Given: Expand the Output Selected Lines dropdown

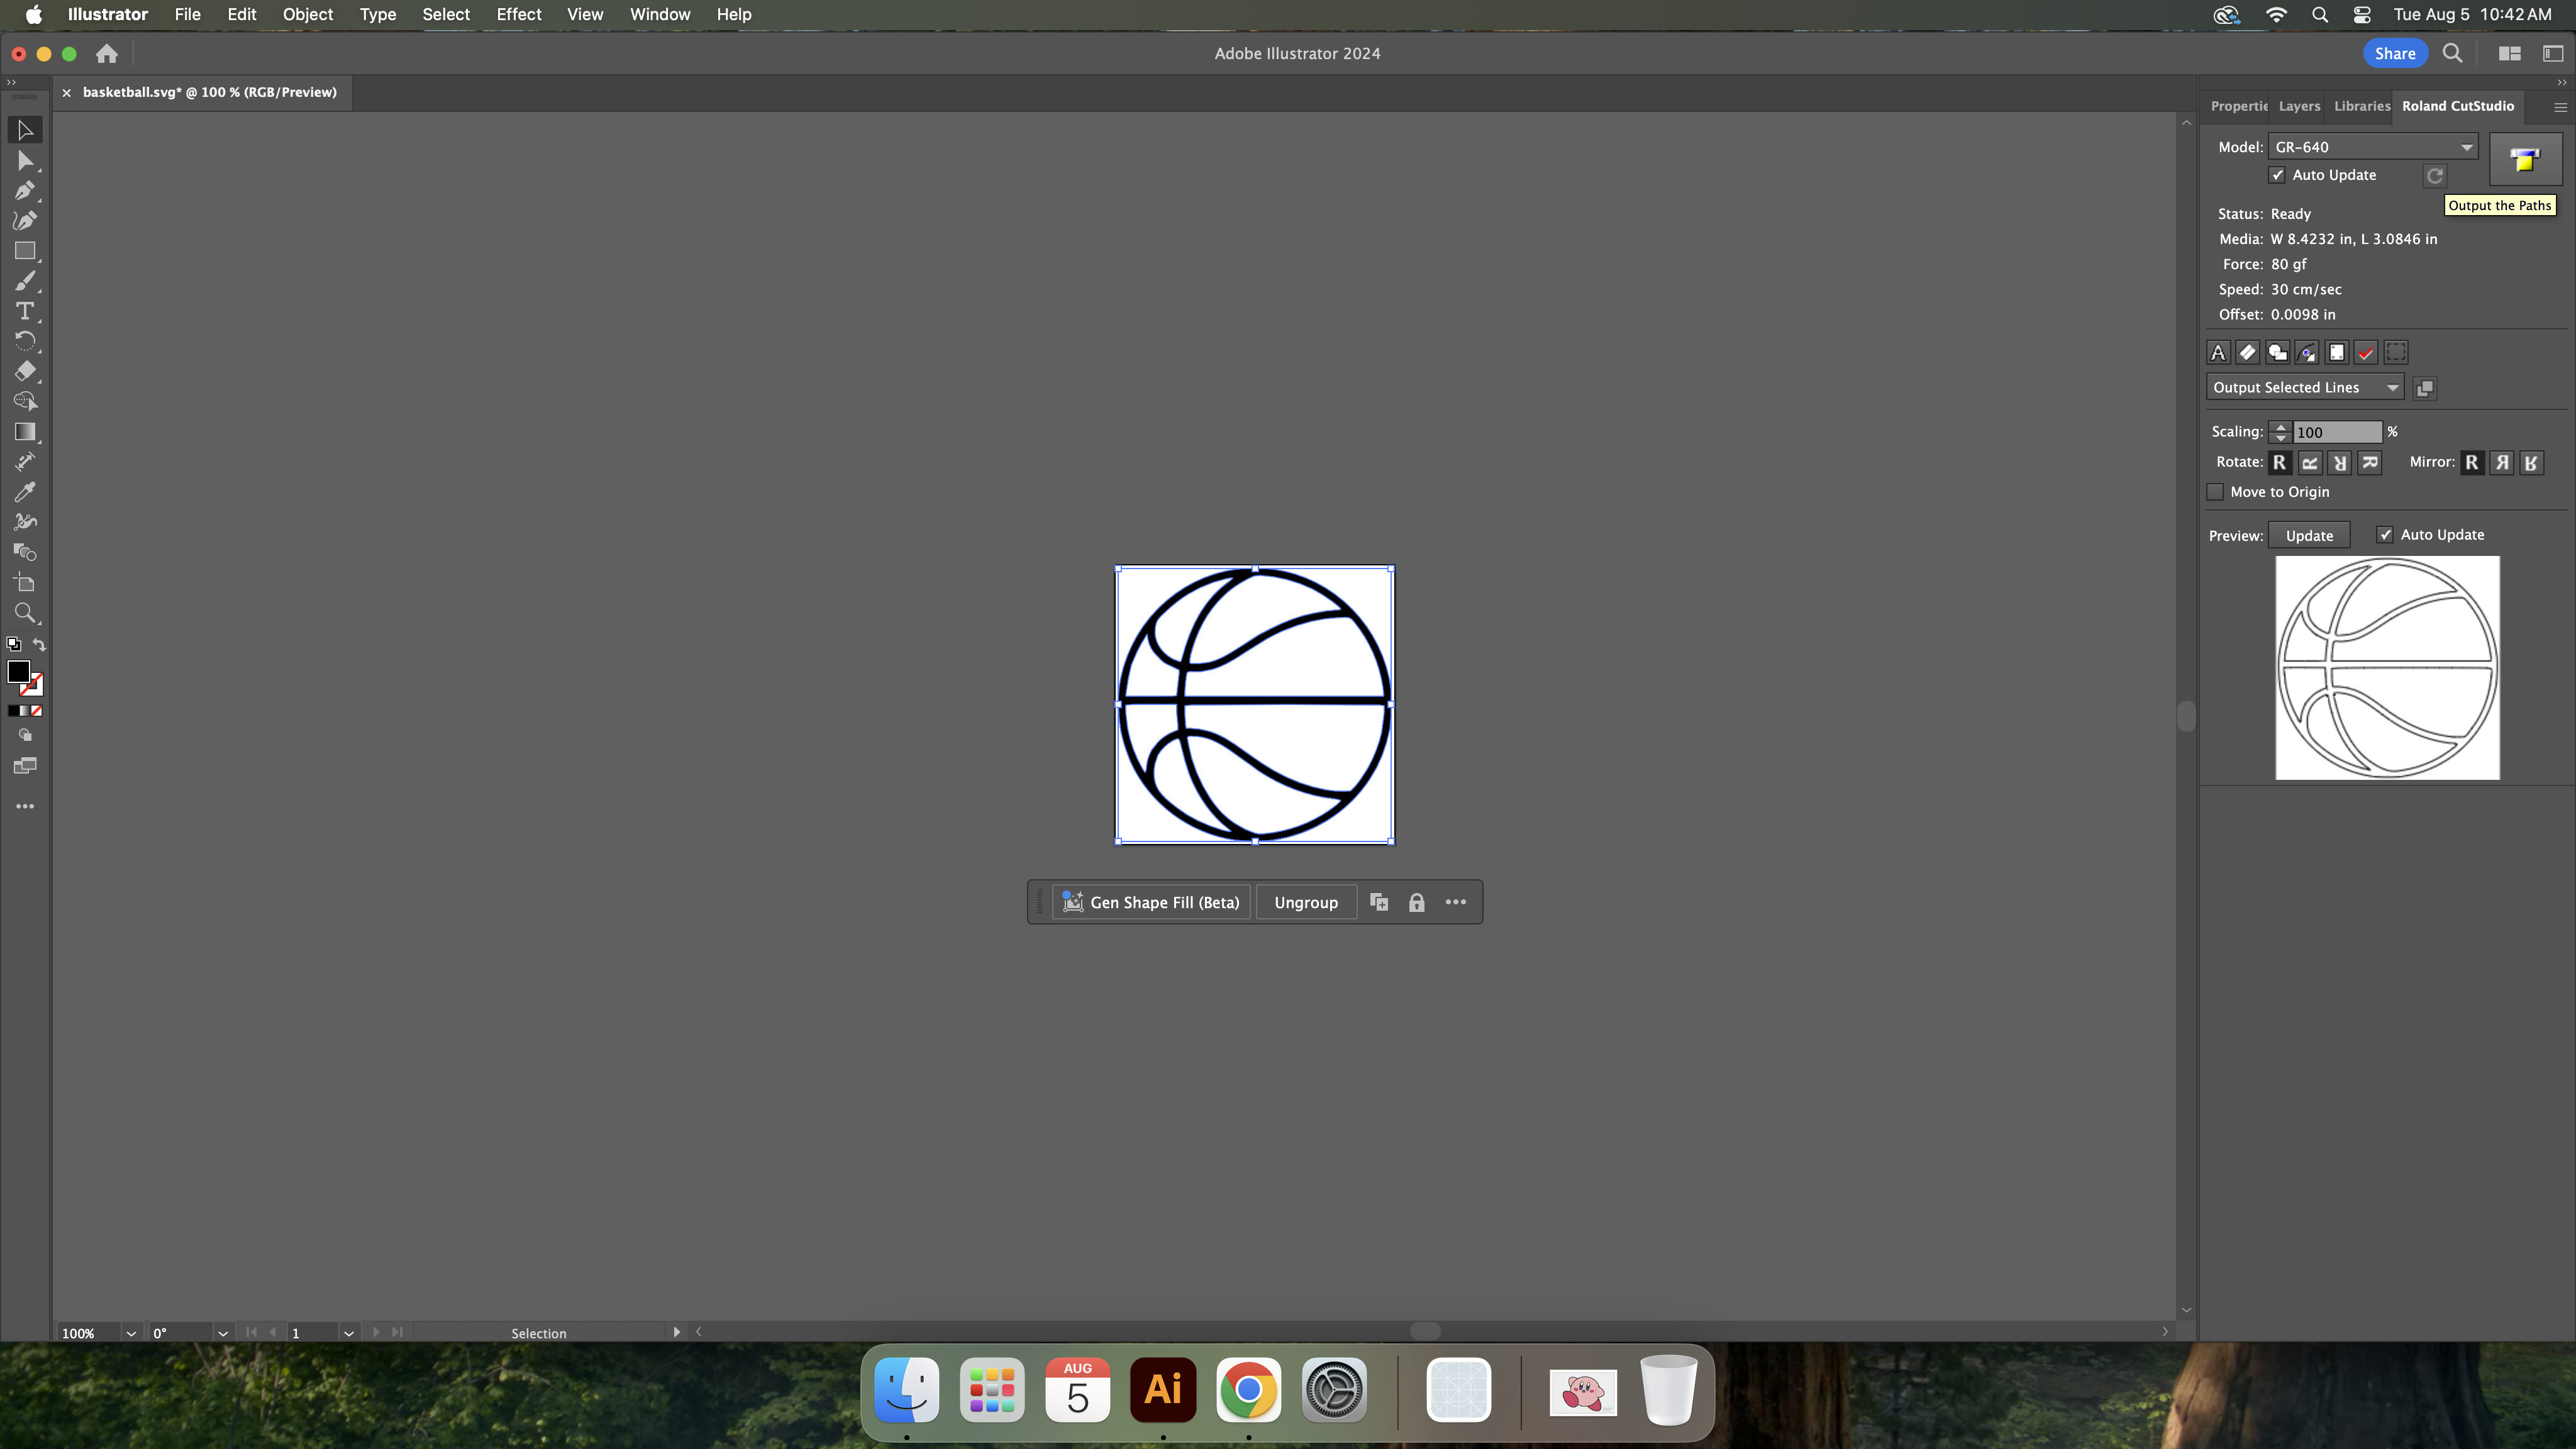Looking at the screenshot, I should pyautogui.click(x=2304, y=388).
